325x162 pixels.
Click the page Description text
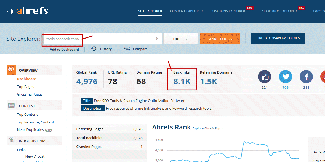(159, 108)
